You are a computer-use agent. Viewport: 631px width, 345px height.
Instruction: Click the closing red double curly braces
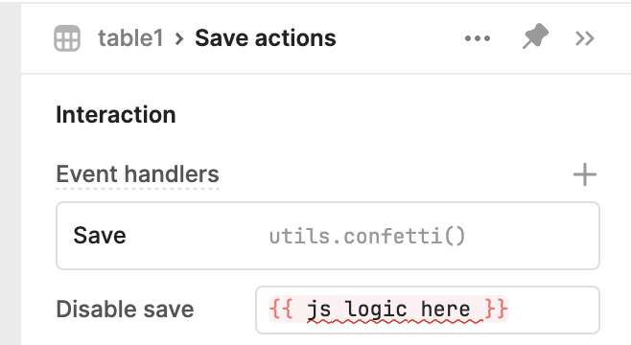tap(496, 310)
